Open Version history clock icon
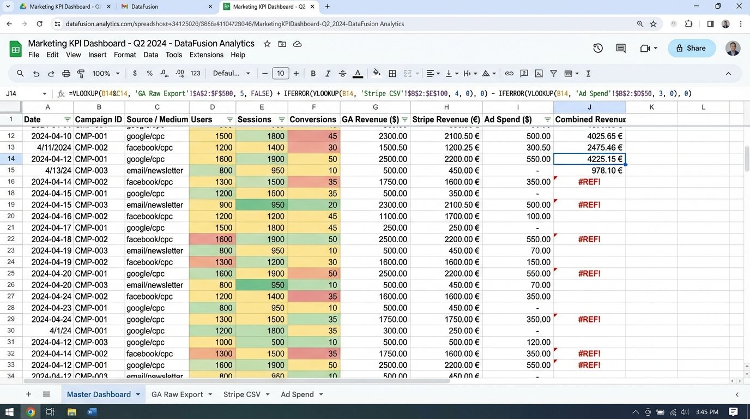This screenshot has height=419, width=750. 597,48
